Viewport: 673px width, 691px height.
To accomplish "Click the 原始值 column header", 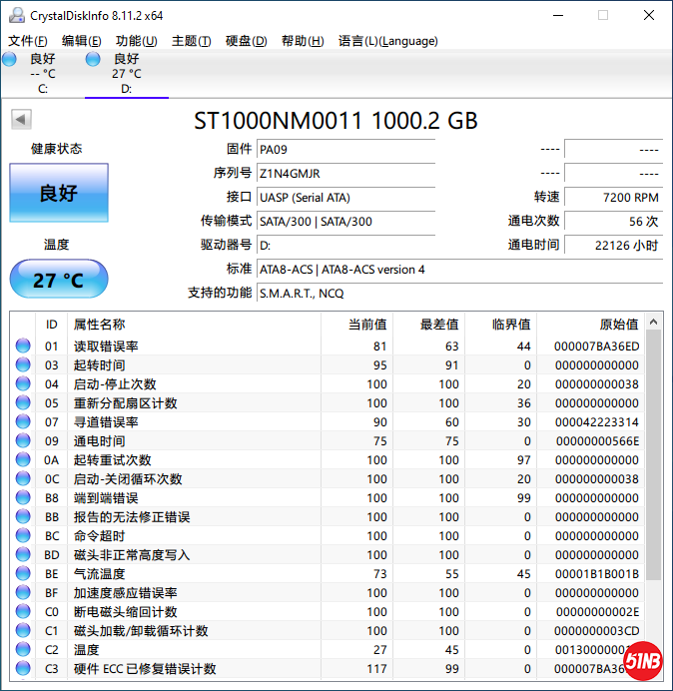I will 618,325.
